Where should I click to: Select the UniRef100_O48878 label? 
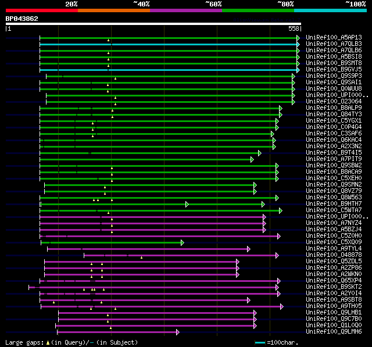[x=334, y=255]
